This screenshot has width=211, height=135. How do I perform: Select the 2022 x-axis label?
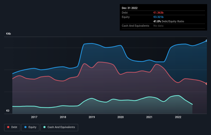pyautogui.click(x=178, y=117)
